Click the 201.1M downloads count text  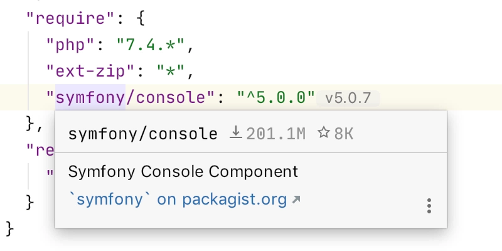point(276,134)
